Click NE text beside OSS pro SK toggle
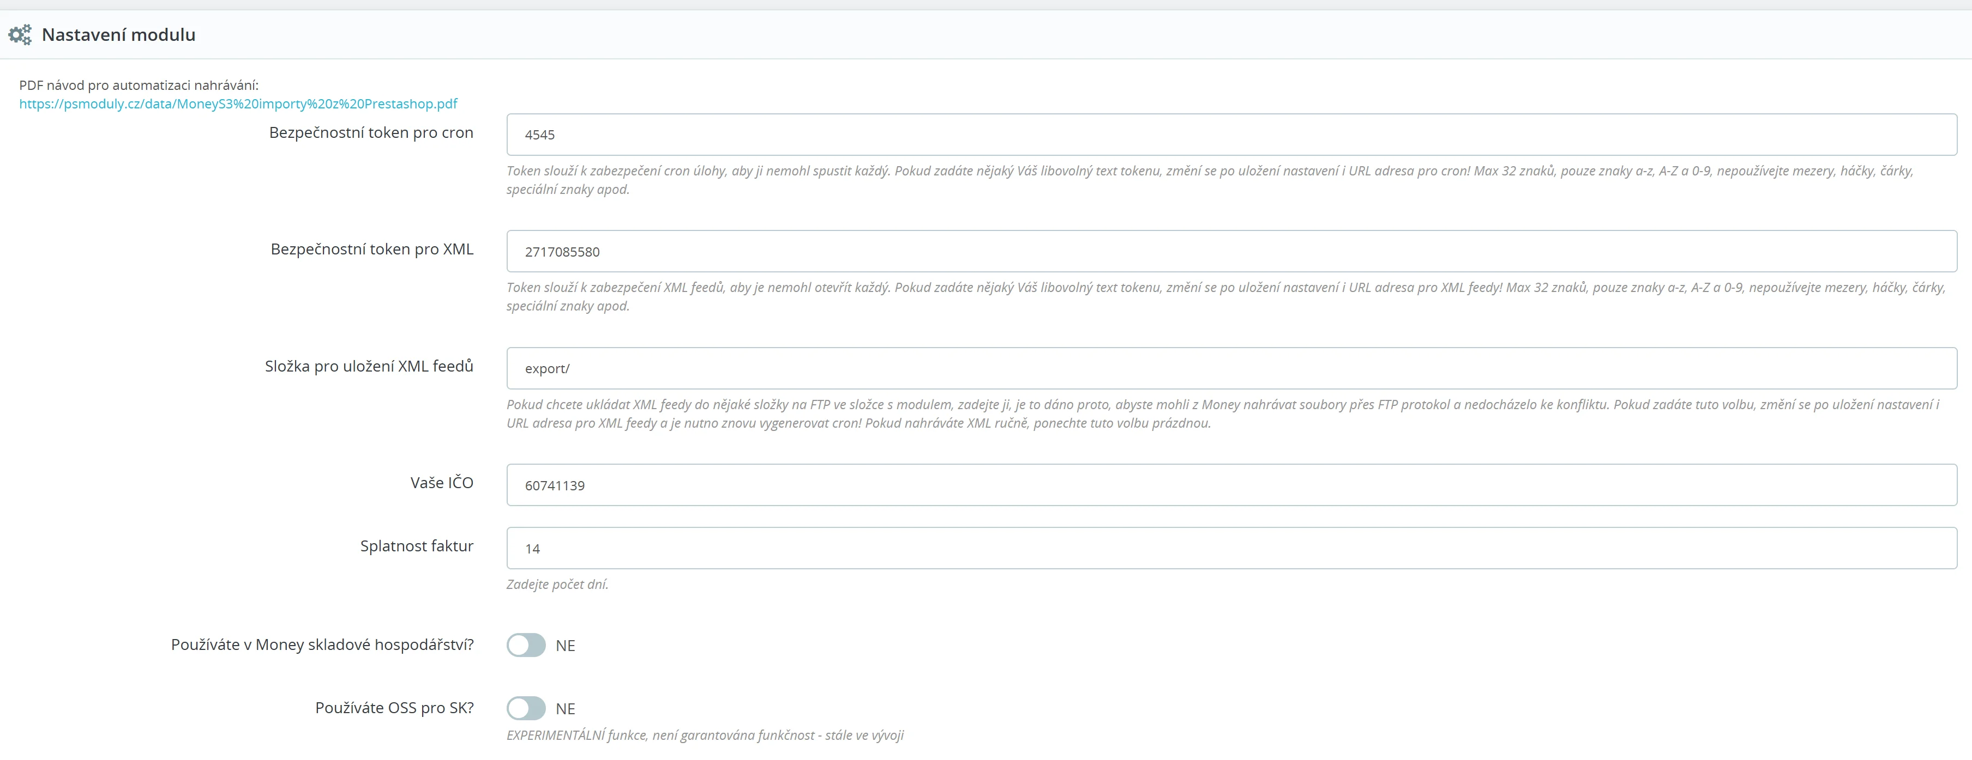 point(565,709)
